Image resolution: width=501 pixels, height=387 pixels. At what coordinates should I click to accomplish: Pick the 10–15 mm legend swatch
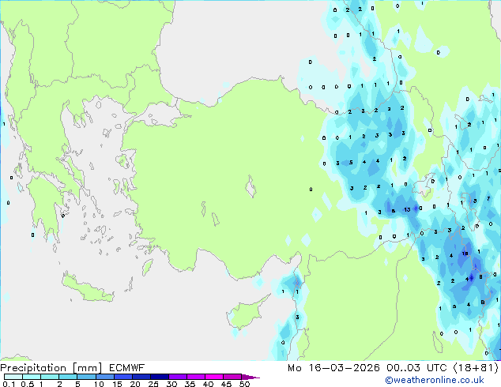coord(104,377)
